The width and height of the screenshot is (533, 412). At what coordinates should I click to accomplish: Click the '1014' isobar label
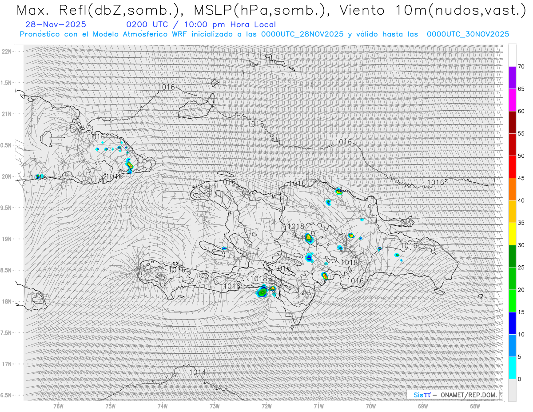[x=198, y=372]
